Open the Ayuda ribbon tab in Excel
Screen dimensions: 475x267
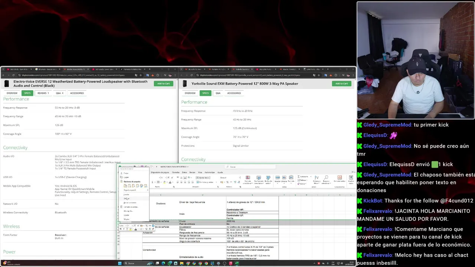coord(220,172)
